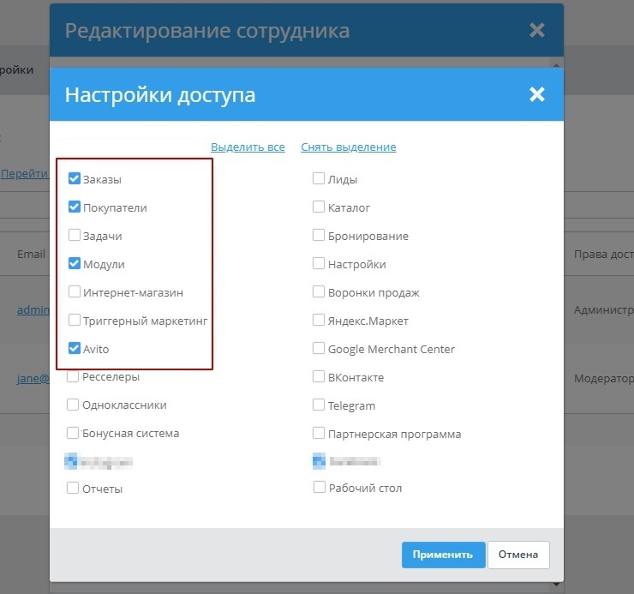Close the Редактирование сотрудника window
The height and width of the screenshot is (594, 634).
537,31
